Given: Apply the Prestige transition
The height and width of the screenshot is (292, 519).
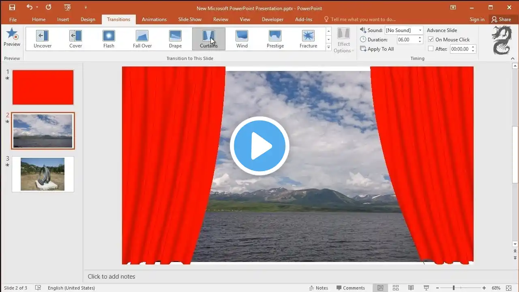Looking at the screenshot, I should point(275,36).
